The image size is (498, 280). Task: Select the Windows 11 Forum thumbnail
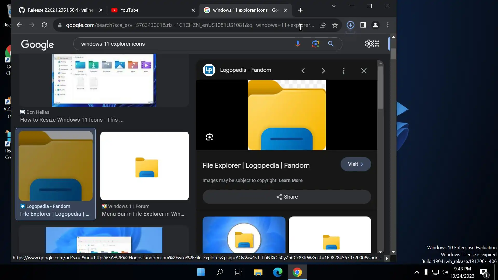click(144, 166)
